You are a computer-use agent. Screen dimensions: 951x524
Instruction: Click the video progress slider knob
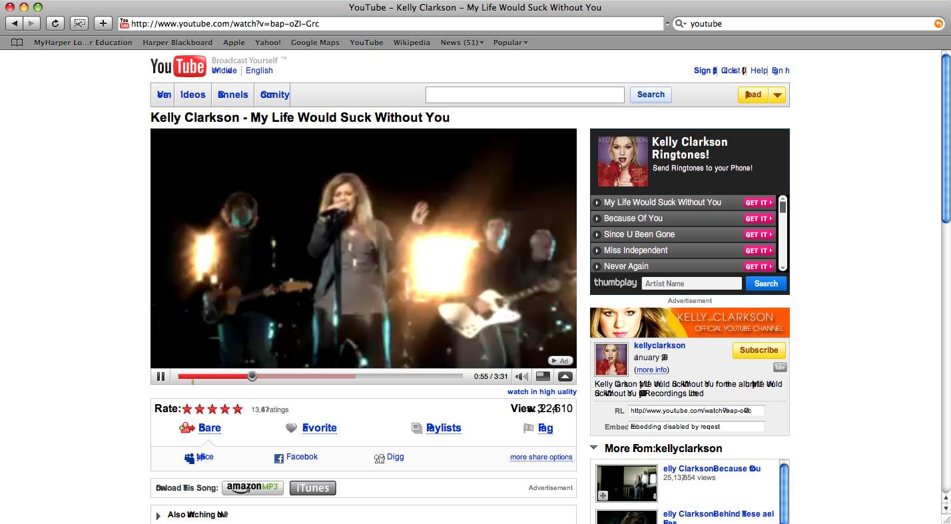coord(252,376)
